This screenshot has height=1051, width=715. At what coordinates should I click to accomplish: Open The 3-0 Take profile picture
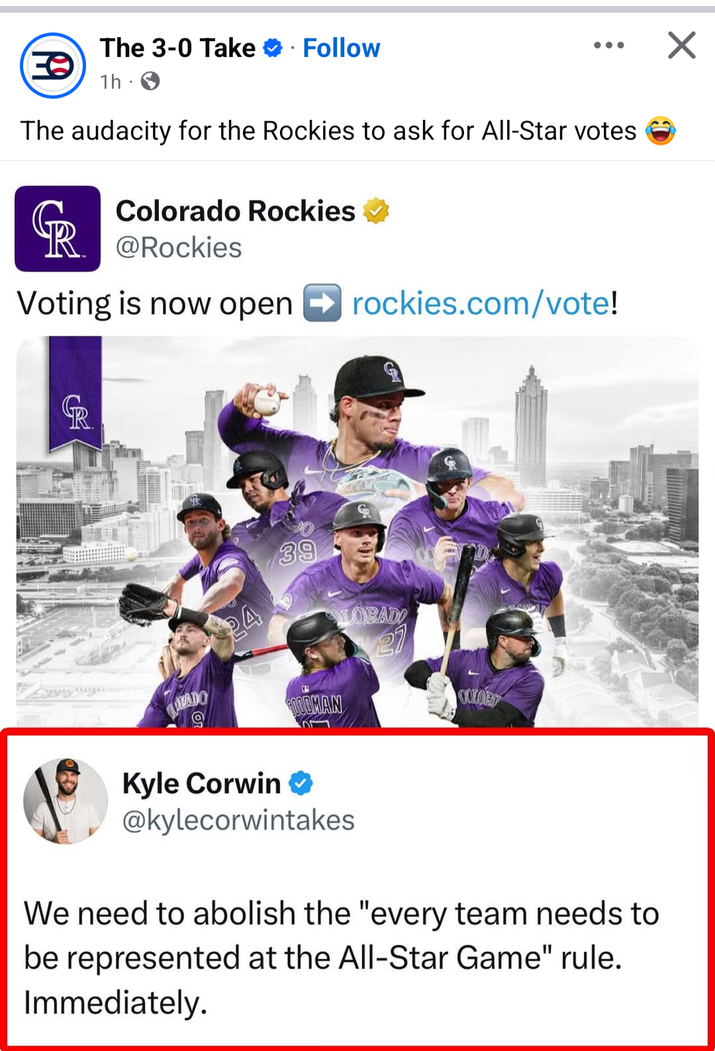tap(53, 66)
